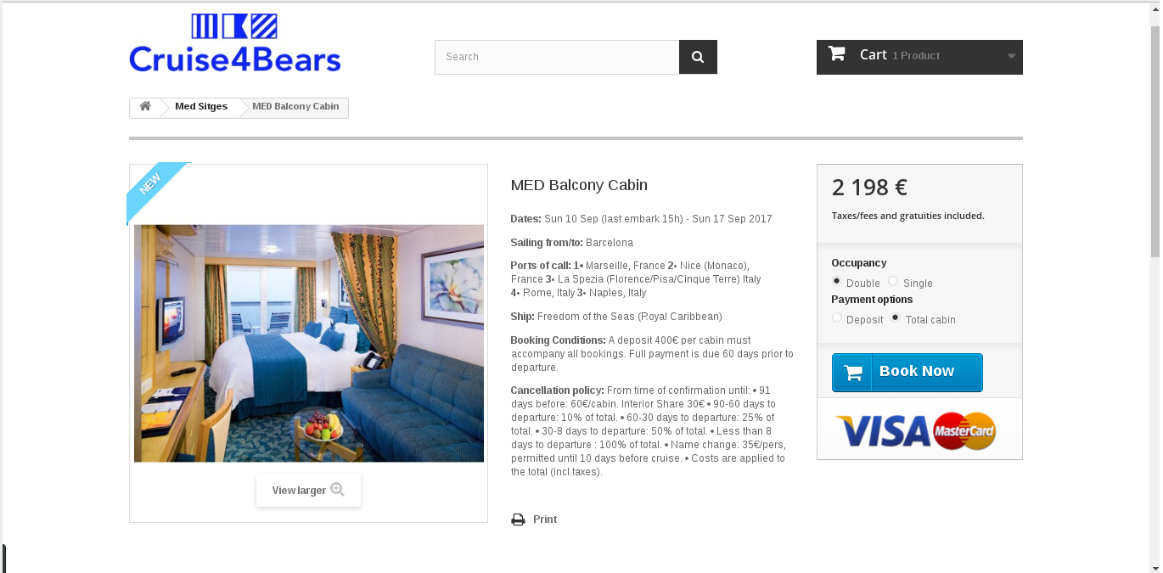Click MED Balcony Cabin breadcrumb item
The width and height of the screenshot is (1163, 573).
tap(295, 107)
